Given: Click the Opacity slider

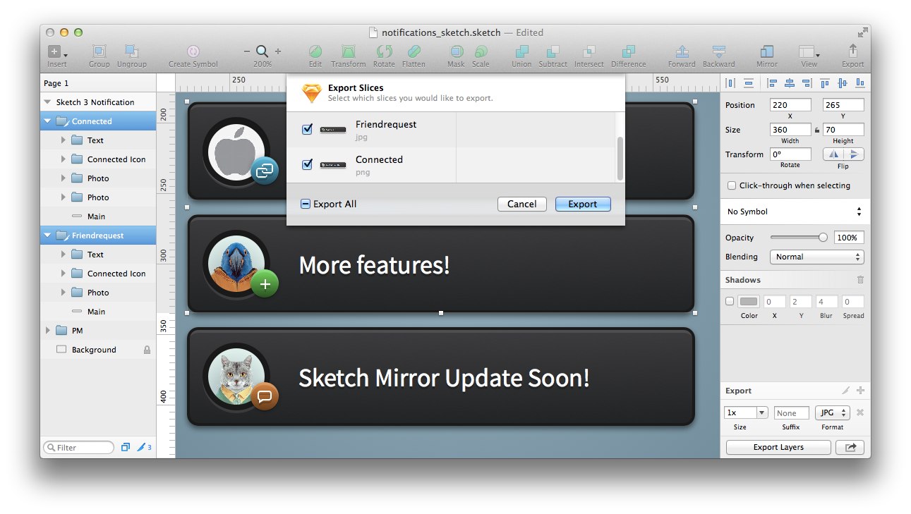Looking at the screenshot, I should pyautogui.click(x=798, y=238).
